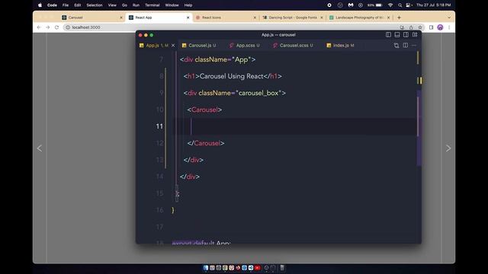
Task: Open the View menu
Action: click(x=112, y=5)
